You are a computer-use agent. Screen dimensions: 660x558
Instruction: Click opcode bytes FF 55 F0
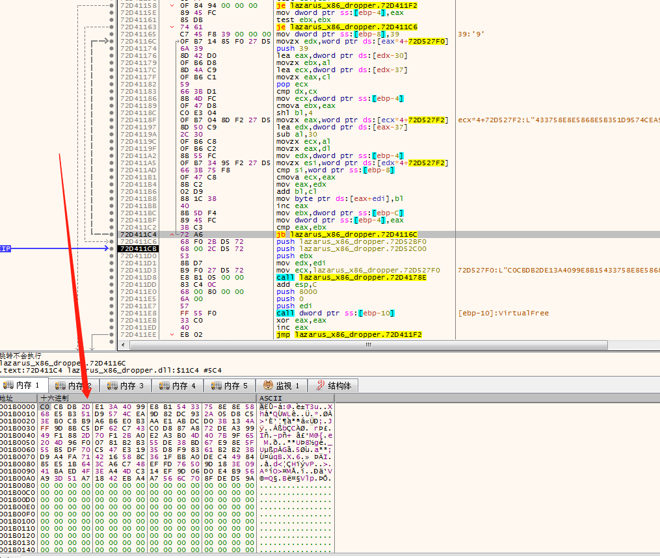[198, 313]
